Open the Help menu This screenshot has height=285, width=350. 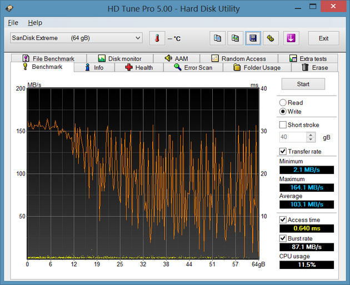coord(35,23)
